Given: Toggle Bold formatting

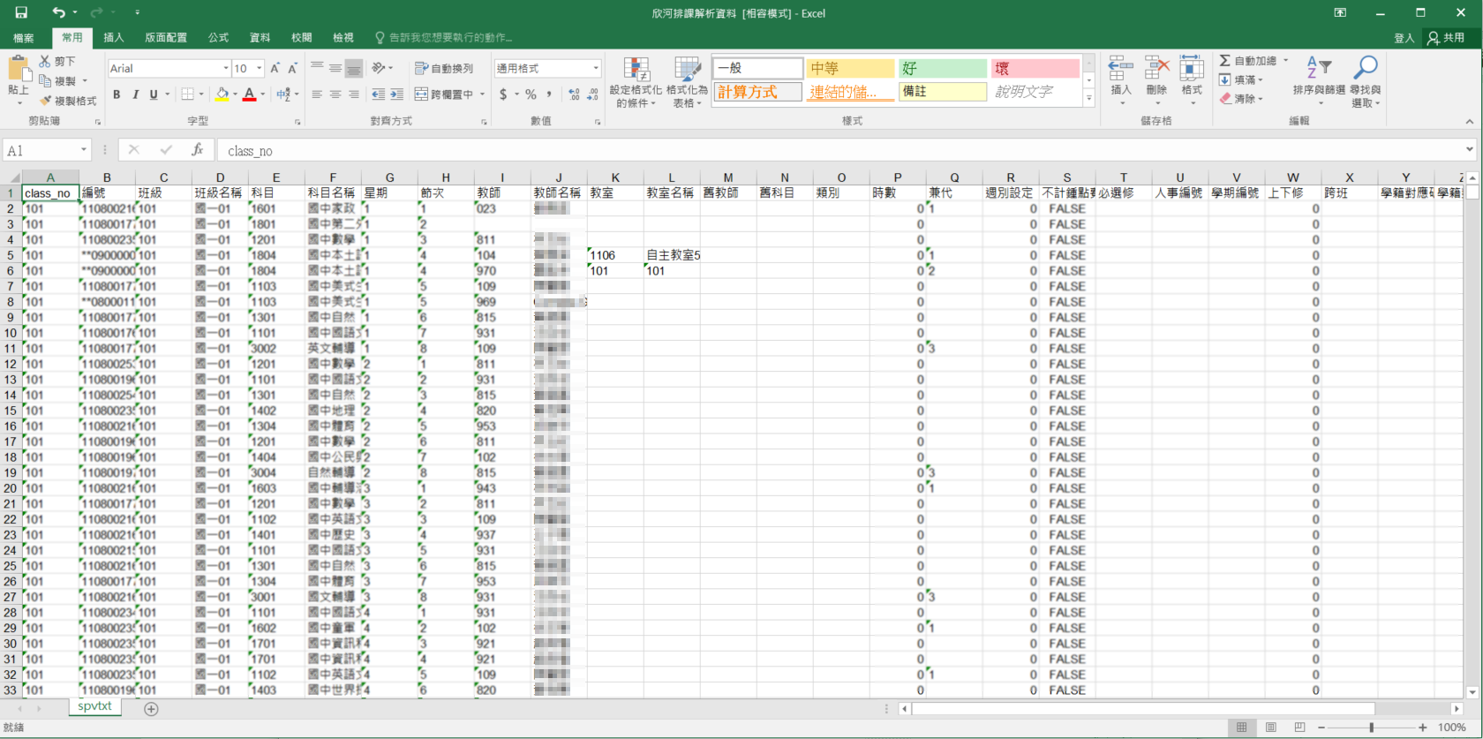Looking at the screenshot, I should (x=117, y=94).
